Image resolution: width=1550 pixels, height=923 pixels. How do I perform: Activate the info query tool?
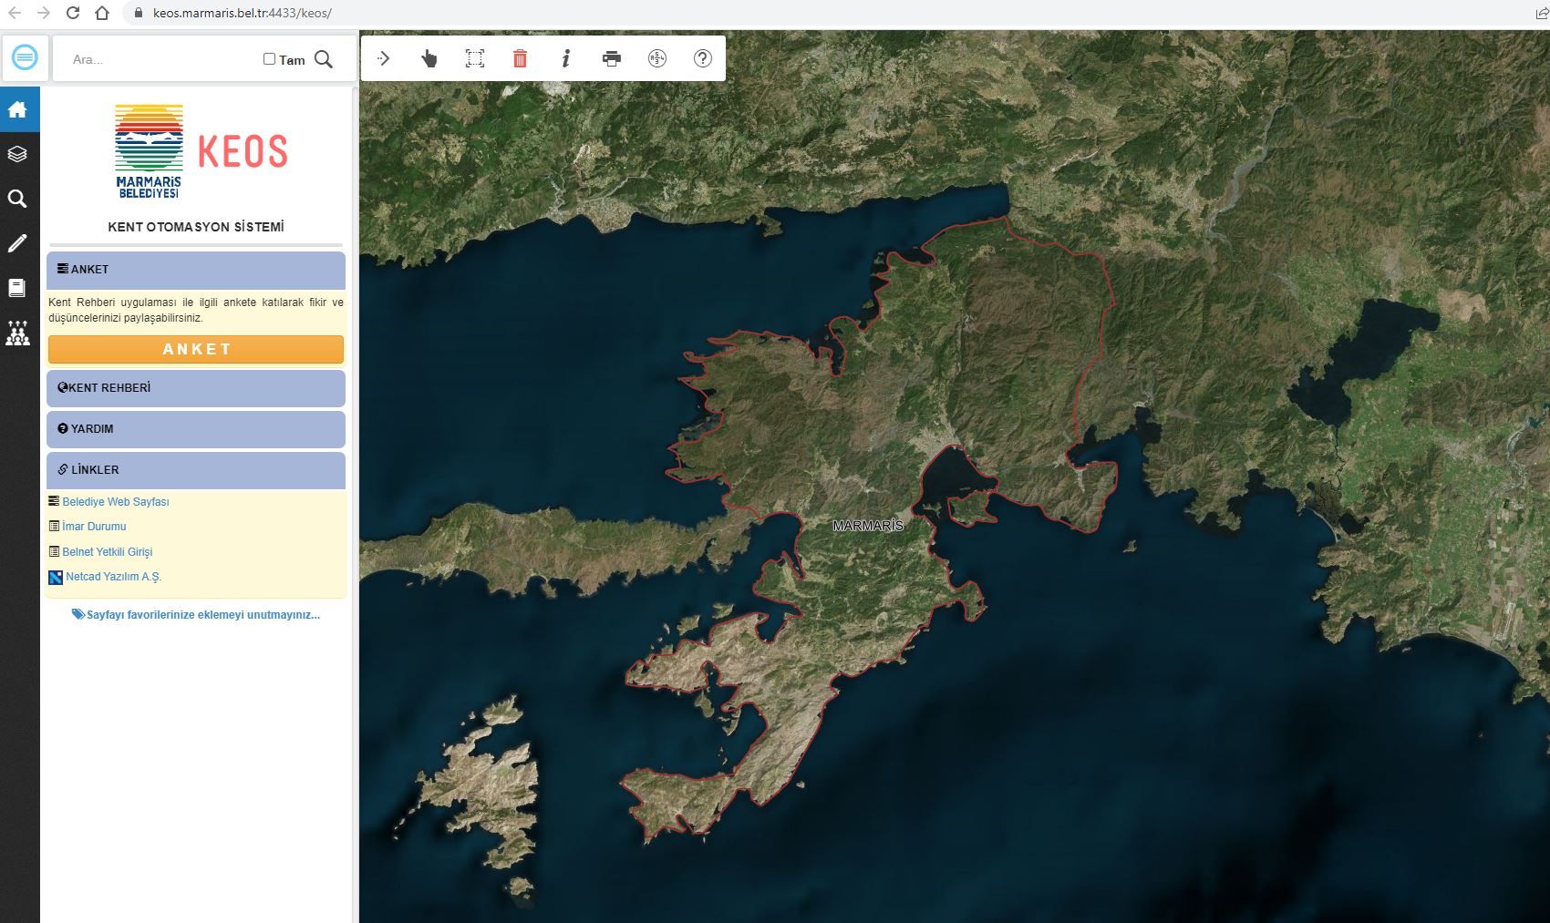click(x=565, y=59)
